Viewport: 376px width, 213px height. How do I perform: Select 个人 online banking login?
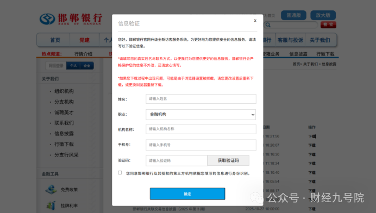point(73,66)
